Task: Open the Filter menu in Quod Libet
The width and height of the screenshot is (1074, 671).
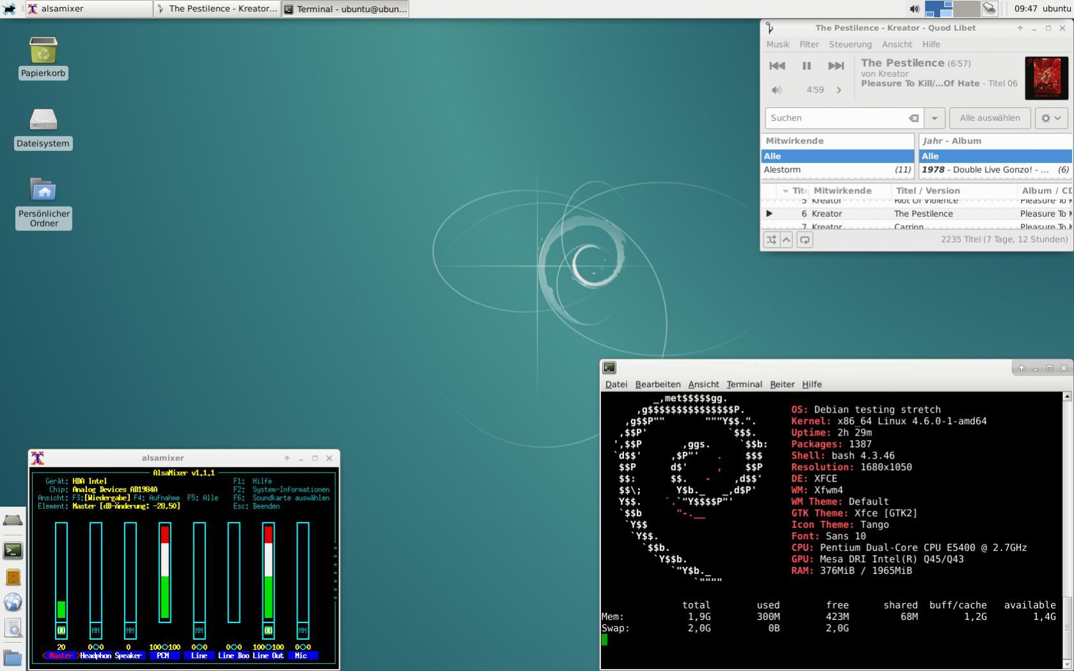Action: point(809,44)
